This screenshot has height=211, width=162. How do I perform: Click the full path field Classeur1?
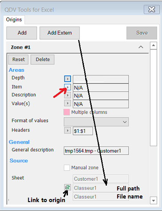coord(101,188)
